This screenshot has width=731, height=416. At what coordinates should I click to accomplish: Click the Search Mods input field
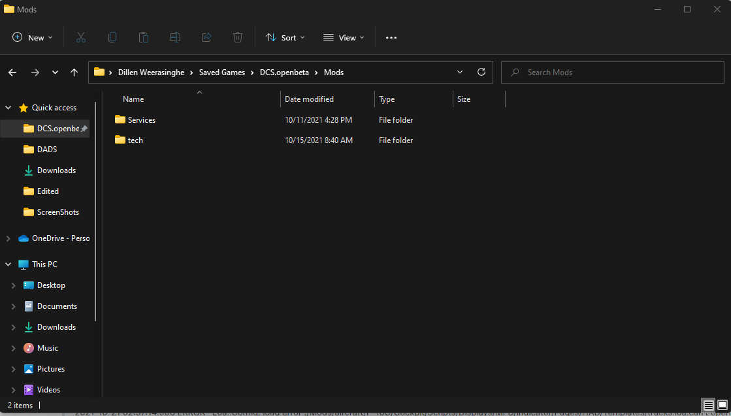pos(612,72)
